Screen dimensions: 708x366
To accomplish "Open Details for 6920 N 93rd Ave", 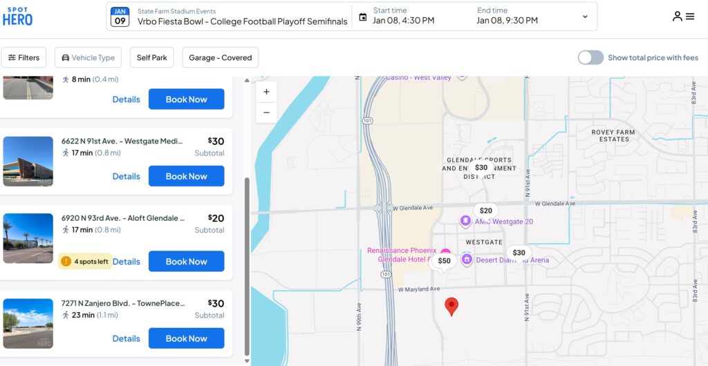I will pos(126,262).
